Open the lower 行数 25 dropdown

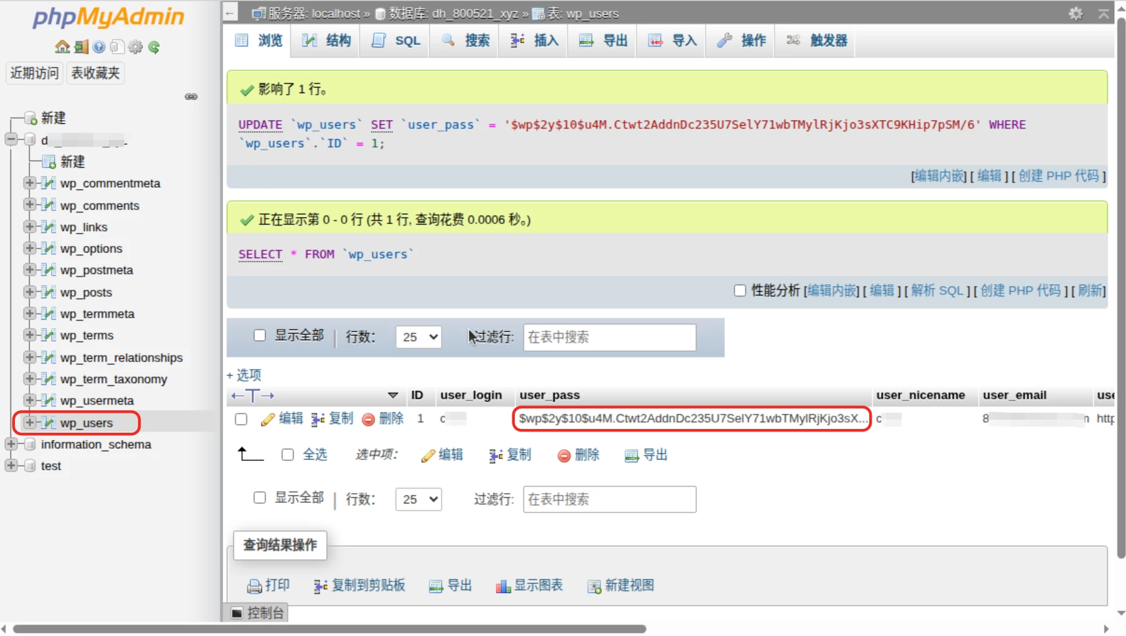(418, 499)
